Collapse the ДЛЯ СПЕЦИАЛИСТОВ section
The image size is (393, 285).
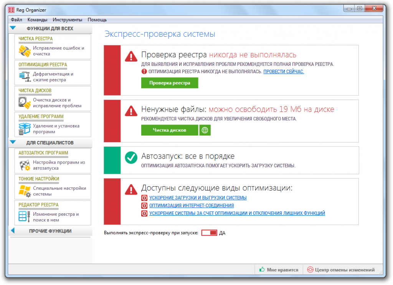pos(13,142)
